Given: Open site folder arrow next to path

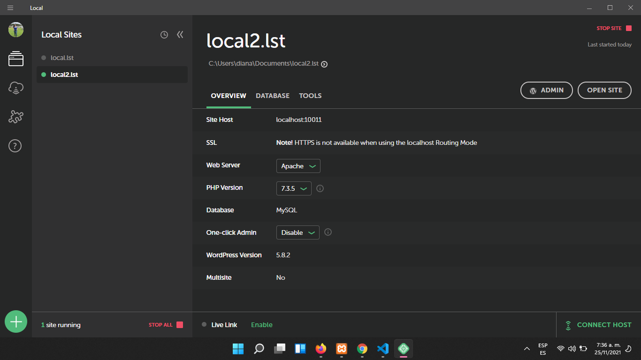Looking at the screenshot, I should [x=324, y=64].
